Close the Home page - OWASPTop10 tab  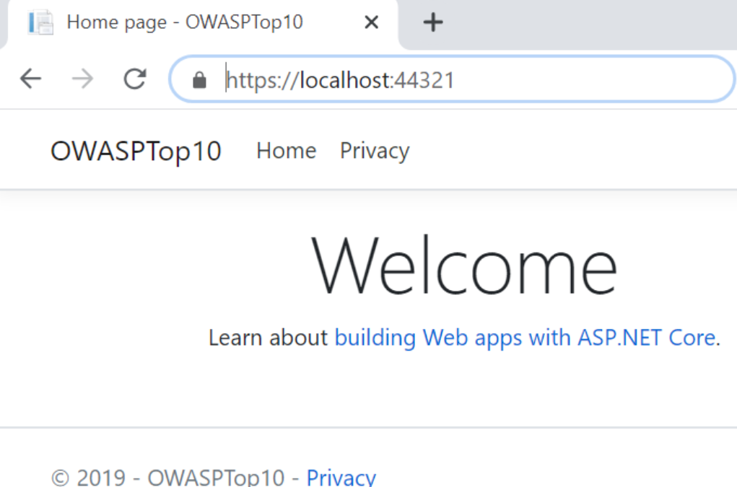371,23
